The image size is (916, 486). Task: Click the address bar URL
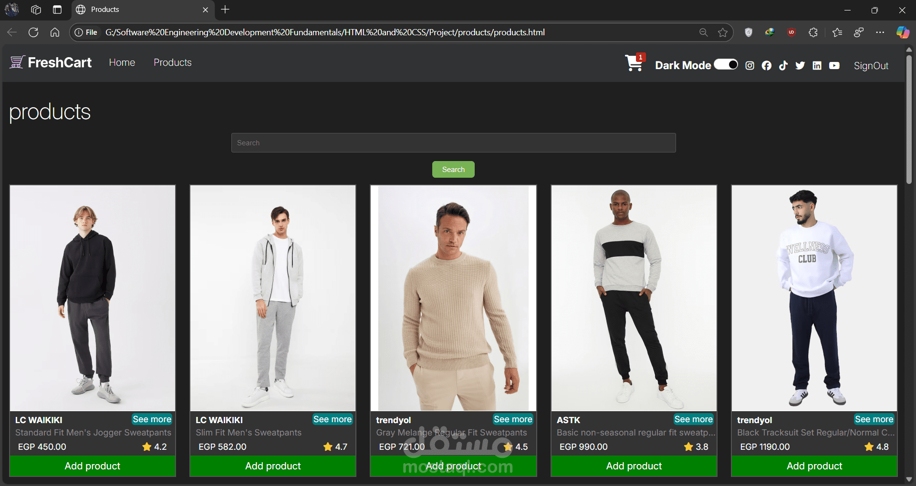point(325,32)
